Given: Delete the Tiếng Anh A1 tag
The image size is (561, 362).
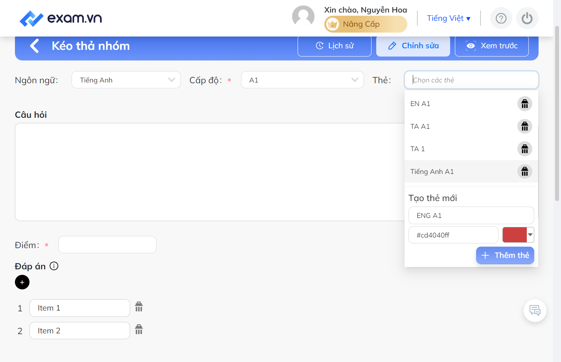Looking at the screenshot, I should 524,172.
